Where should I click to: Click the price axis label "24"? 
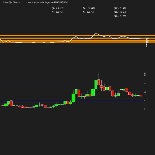[145, 73]
